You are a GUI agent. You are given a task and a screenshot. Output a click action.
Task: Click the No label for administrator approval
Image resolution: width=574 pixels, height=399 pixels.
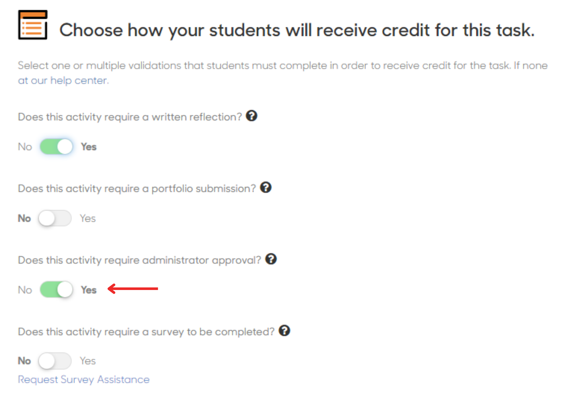point(25,290)
